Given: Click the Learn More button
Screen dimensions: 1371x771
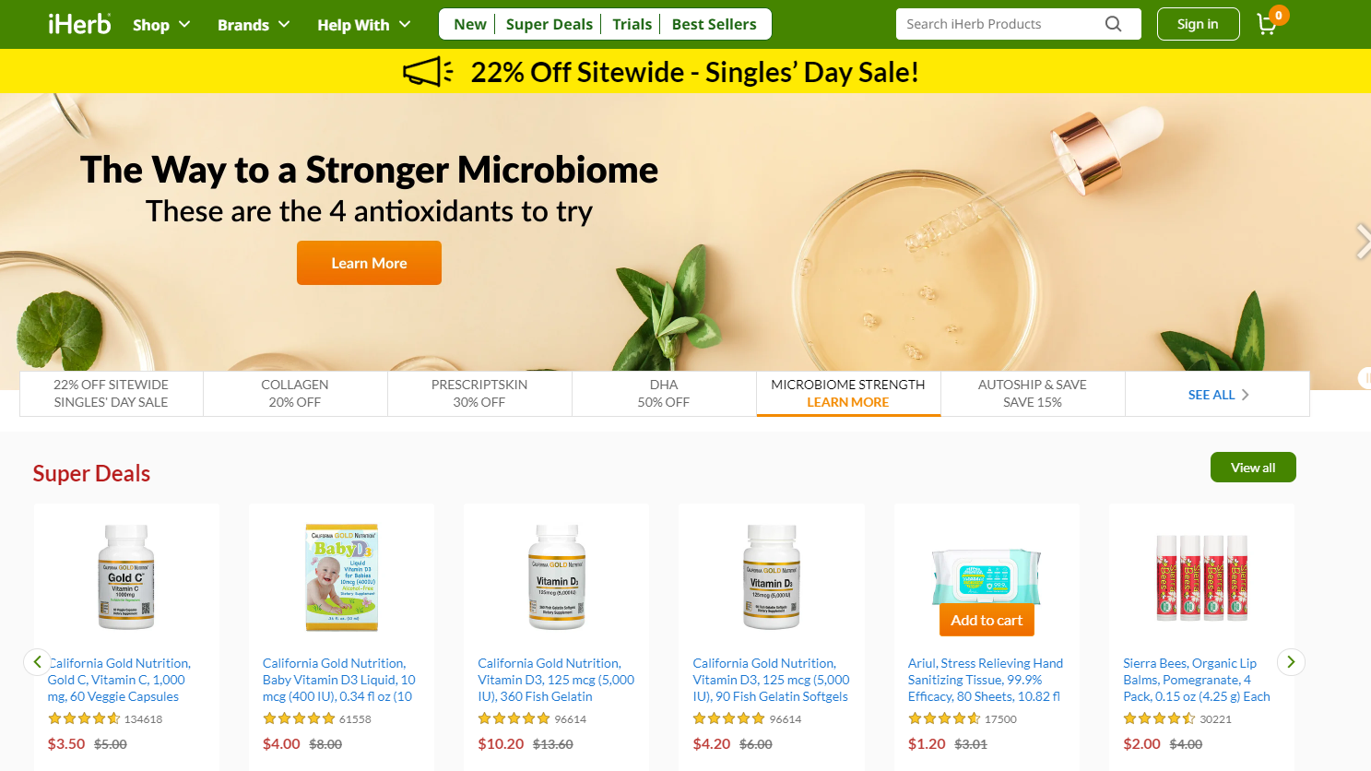Looking at the screenshot, I should click(x=369, y=263).
